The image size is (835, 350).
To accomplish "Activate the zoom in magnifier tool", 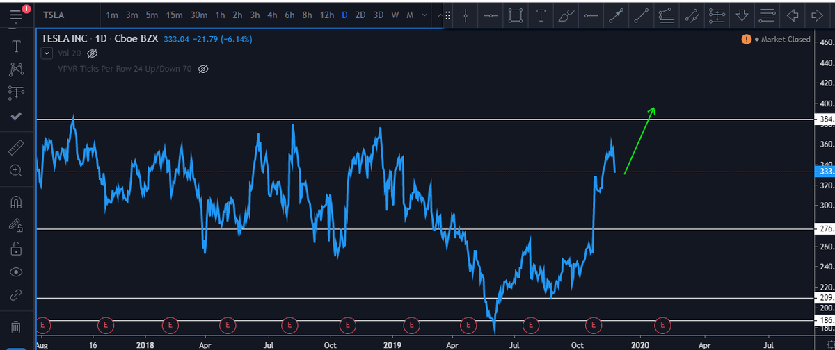I will click(17, 169).
